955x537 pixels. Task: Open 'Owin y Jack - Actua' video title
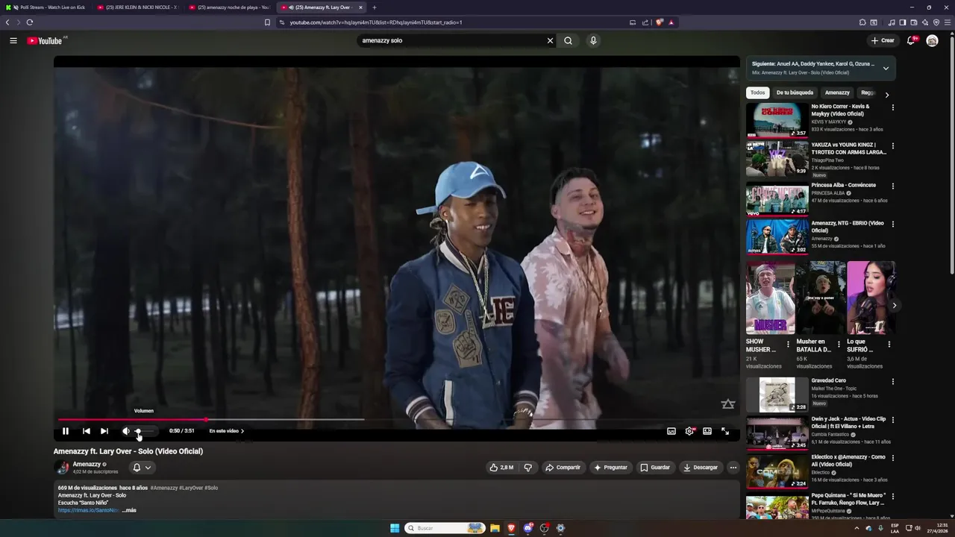click(x=848, y=423)
